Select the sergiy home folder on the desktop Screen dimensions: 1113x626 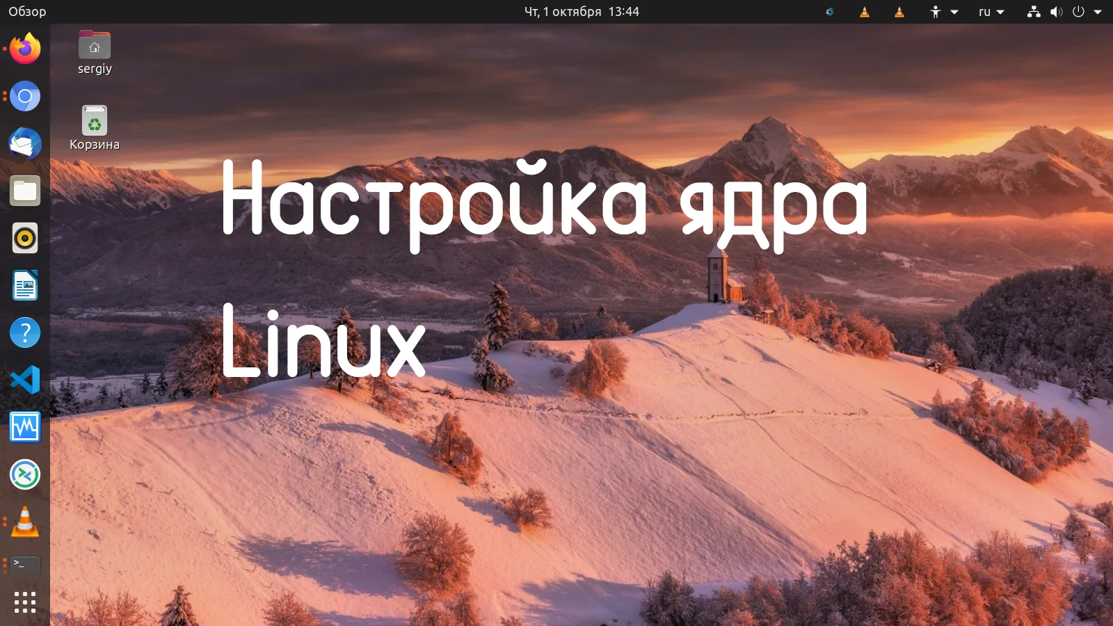95,53
